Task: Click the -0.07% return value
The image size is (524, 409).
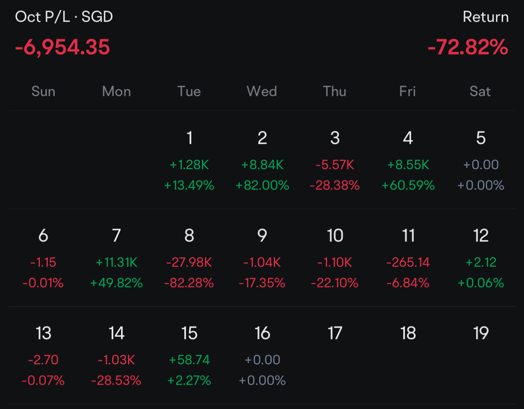Action: pyautogui.click(x=43, y=381)
